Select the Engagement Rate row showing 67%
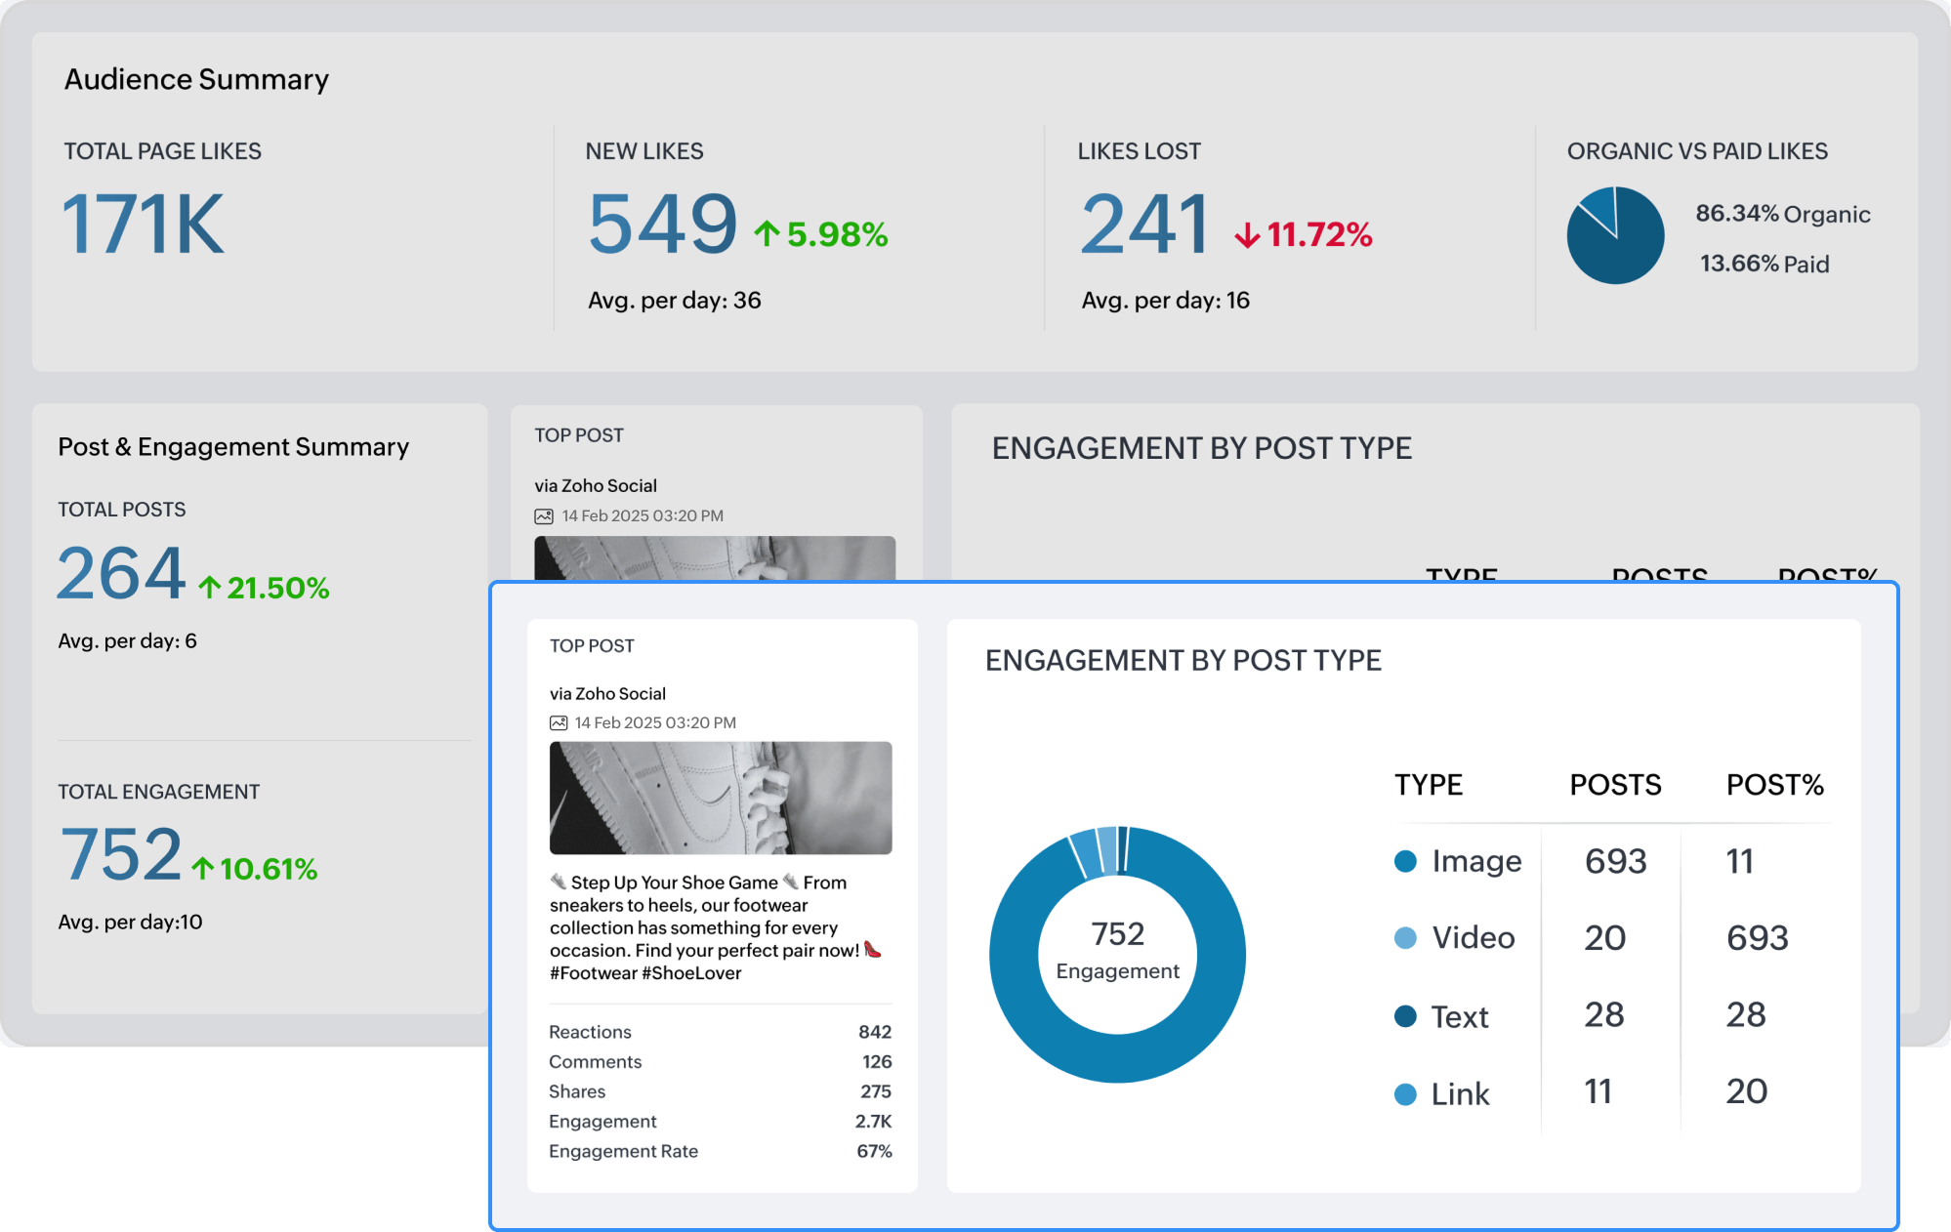This screenshot has height=1232, width=1951. (720, 1151)
